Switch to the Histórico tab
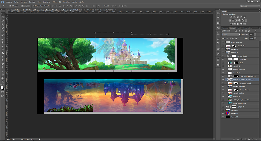Screen dimensions: 261x141 (x=225, y=28)
